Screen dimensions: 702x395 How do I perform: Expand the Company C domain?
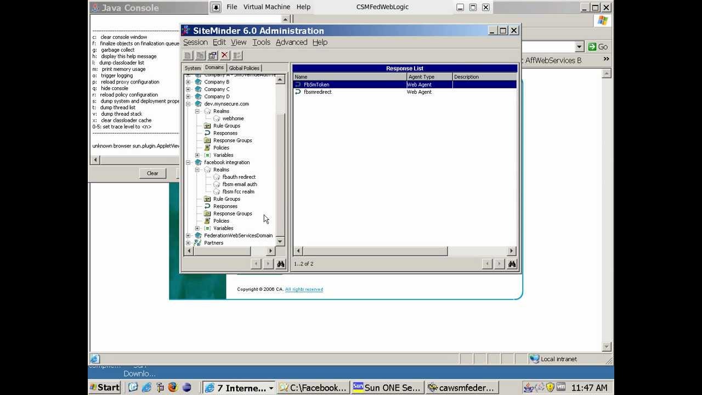188,89
